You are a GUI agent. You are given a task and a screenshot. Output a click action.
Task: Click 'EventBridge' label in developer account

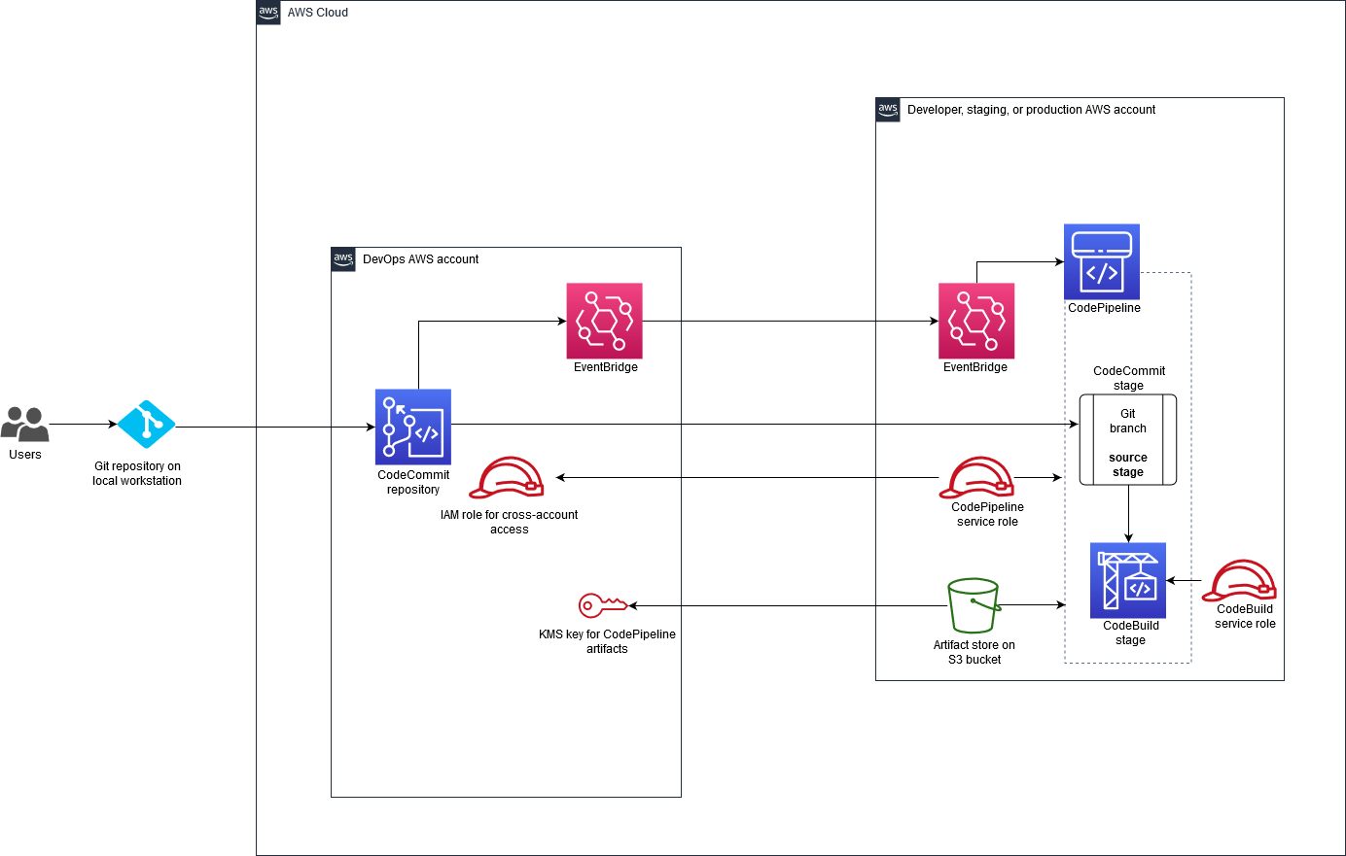pyautogui.click(x=975, y=367)
